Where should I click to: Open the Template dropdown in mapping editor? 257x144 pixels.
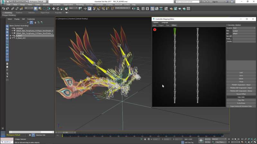pyautogui.click(x=244, y=28)
